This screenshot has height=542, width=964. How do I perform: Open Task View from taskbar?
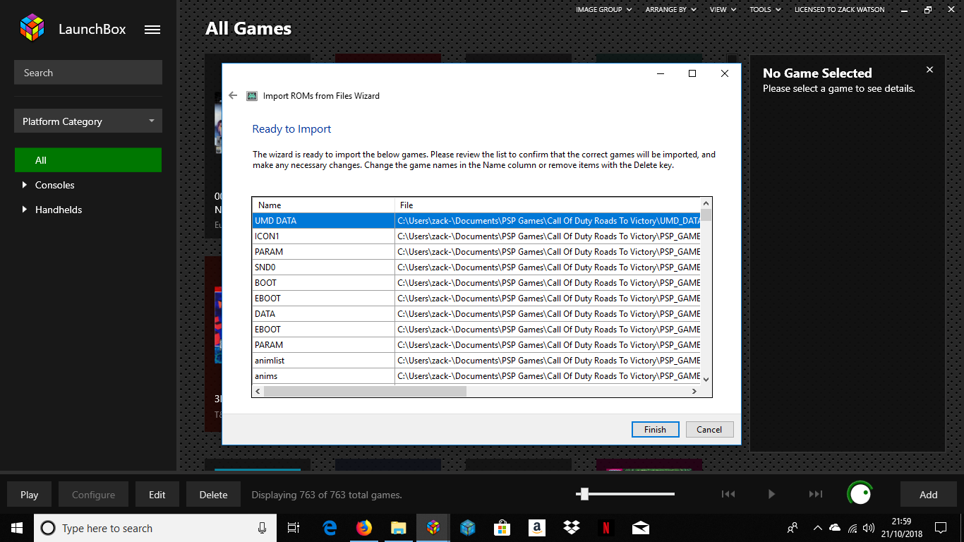point(294,528)
